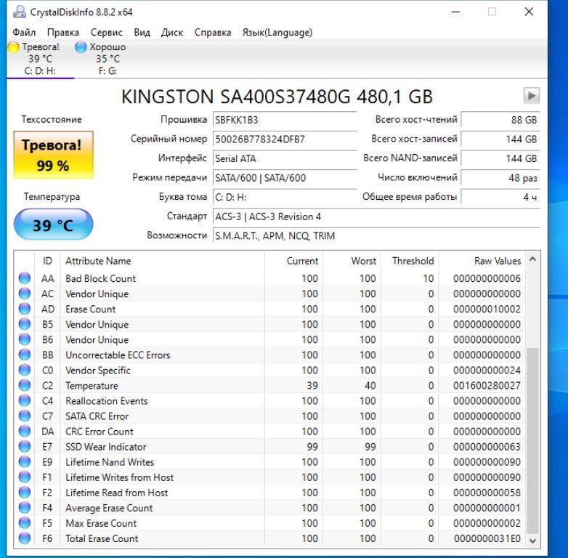Click the blue status orb for Хорошо disk
The height and width of the screenshot is (558, 568).
tap(81, 47)
